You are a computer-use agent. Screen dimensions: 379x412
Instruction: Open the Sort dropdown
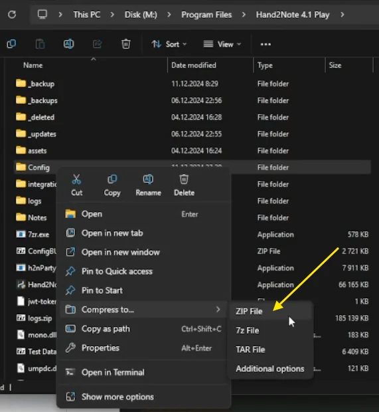click(169, 44)
